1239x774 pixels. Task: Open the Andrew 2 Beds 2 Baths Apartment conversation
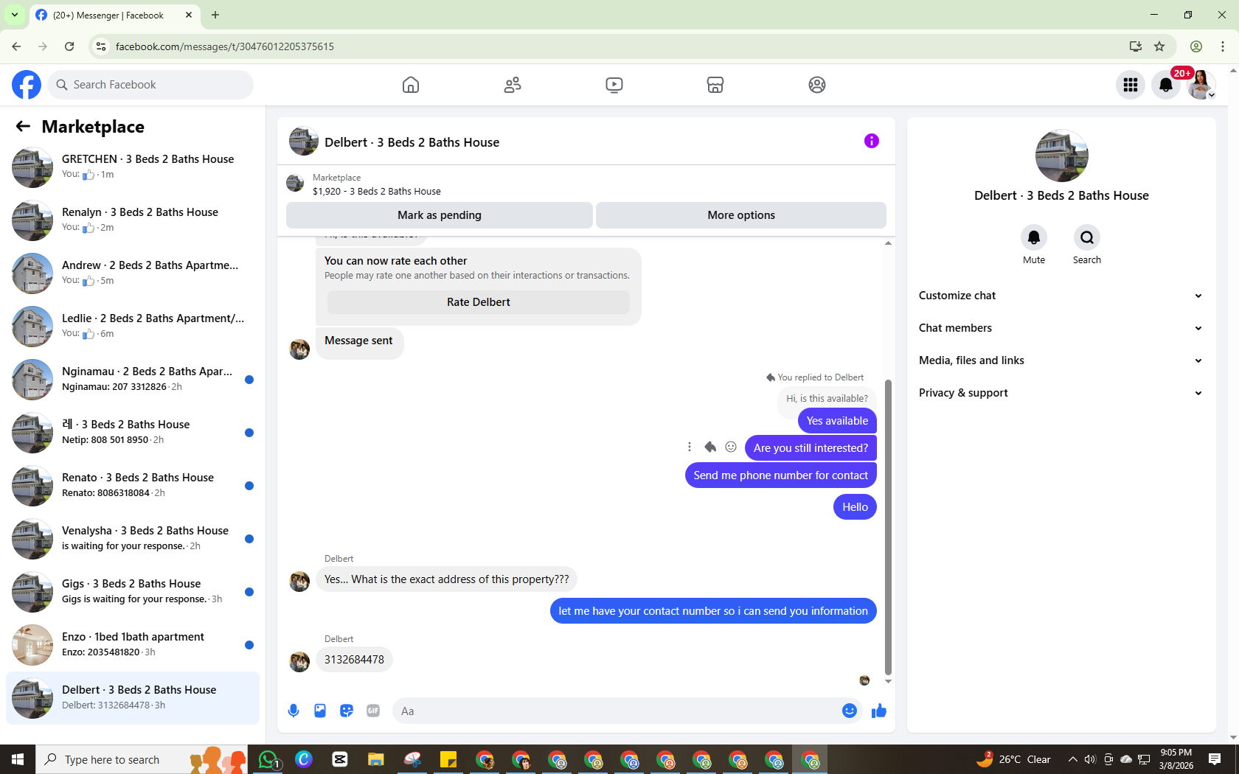(133, 273)
